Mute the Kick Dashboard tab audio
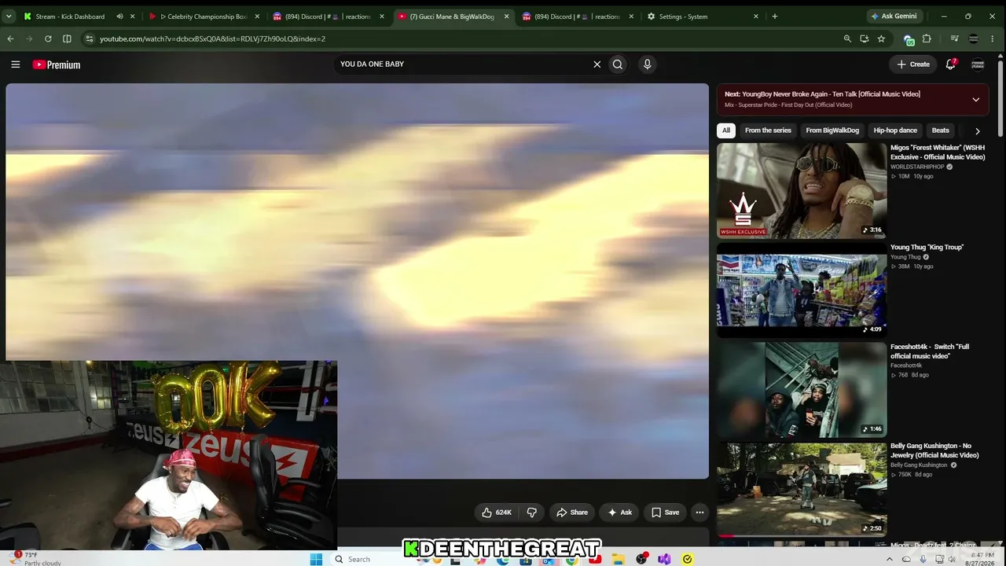Viewport: 1006px width, 566px height. [119, 17]
